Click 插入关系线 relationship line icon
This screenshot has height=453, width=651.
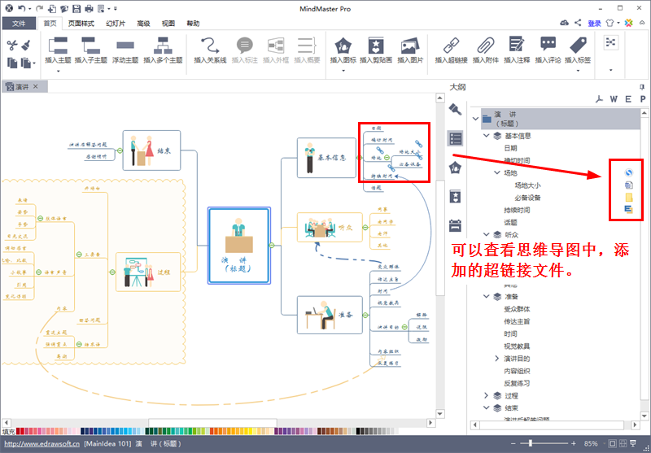coord(210,46)
